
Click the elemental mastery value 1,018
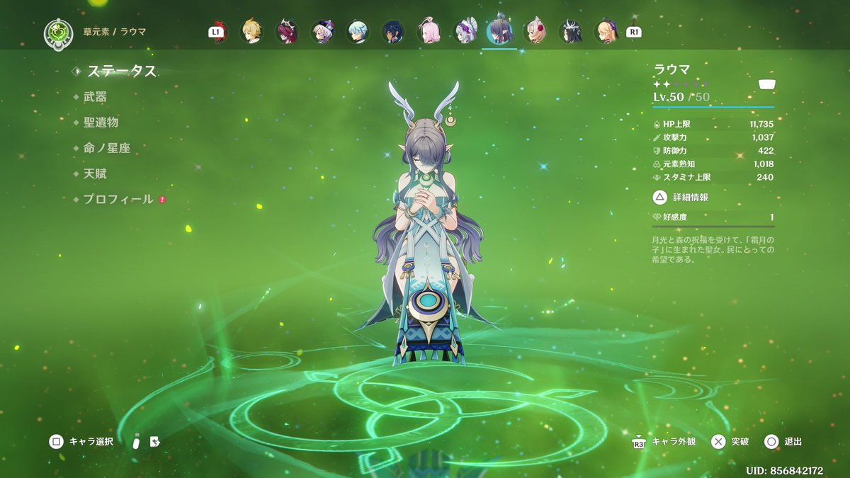[764, 164]
